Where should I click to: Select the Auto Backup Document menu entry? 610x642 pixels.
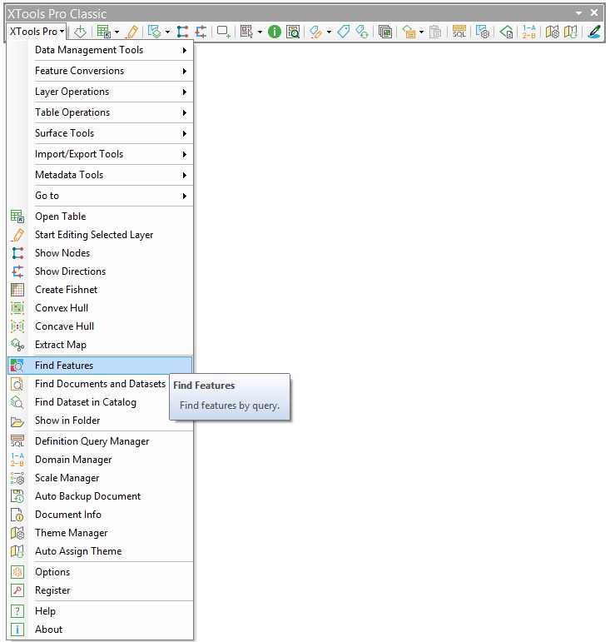coord(100,496)
